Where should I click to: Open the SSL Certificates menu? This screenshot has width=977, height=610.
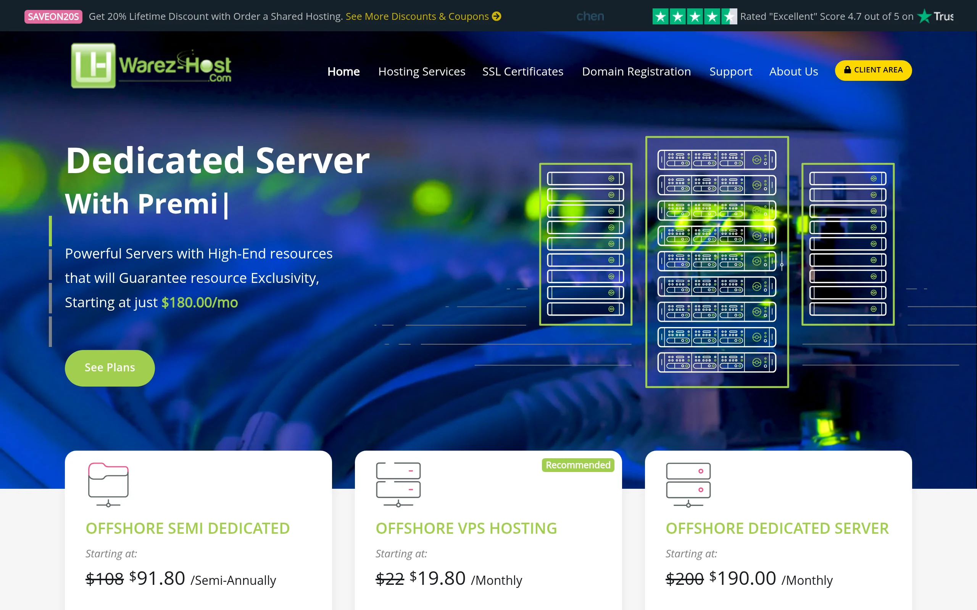coord(522,71)
